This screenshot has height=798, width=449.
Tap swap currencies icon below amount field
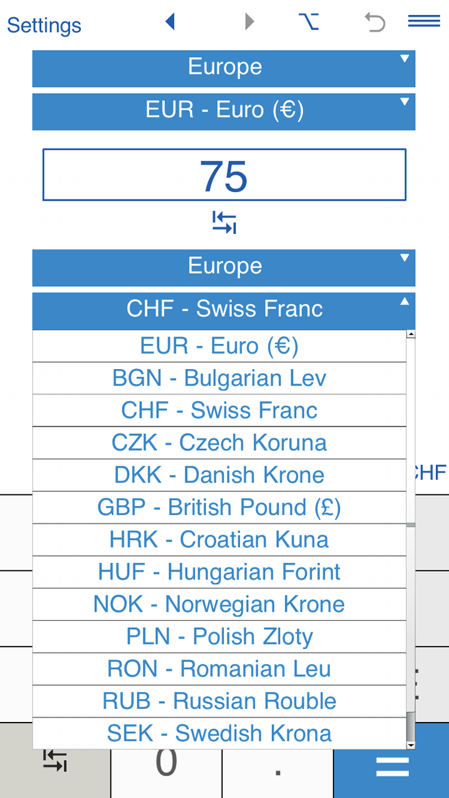click(224, 223)
